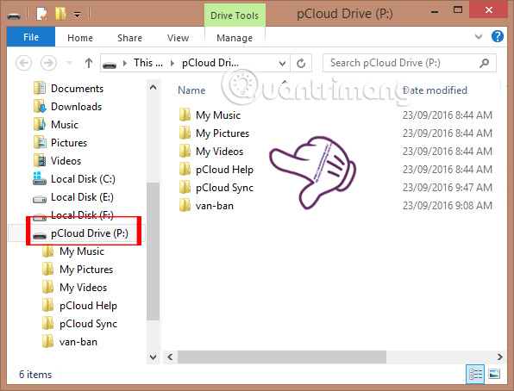Expand the arrow before 'This ...' breadcrumb

point(125,63)
